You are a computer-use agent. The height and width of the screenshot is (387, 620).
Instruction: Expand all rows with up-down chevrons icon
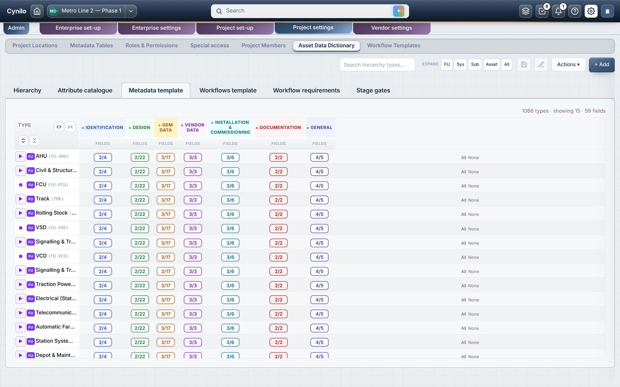pos(23,140)
